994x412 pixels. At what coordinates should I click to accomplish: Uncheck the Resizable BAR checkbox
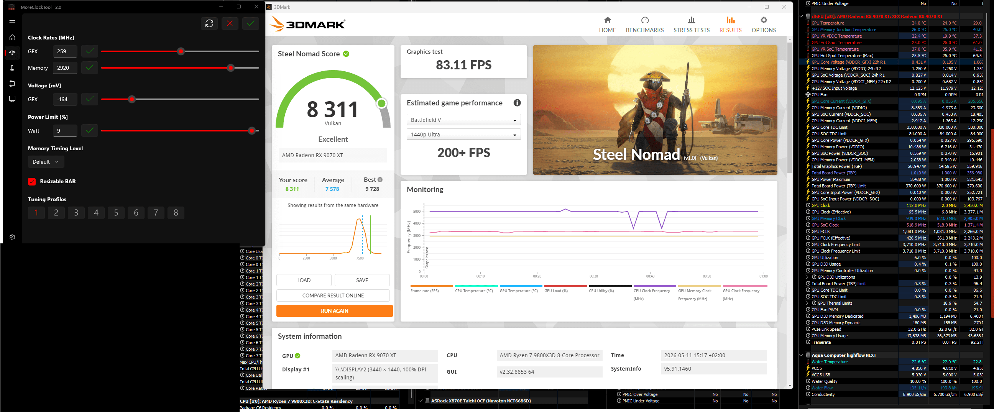(32, 182)
